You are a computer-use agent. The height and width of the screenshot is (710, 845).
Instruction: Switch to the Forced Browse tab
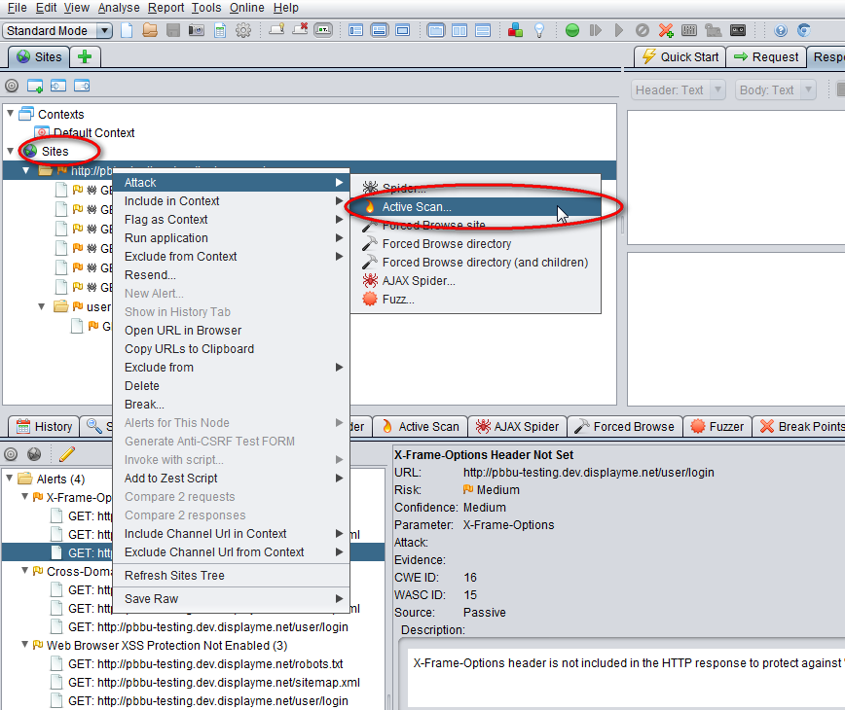pyautogui.click(x=624, y=426)
